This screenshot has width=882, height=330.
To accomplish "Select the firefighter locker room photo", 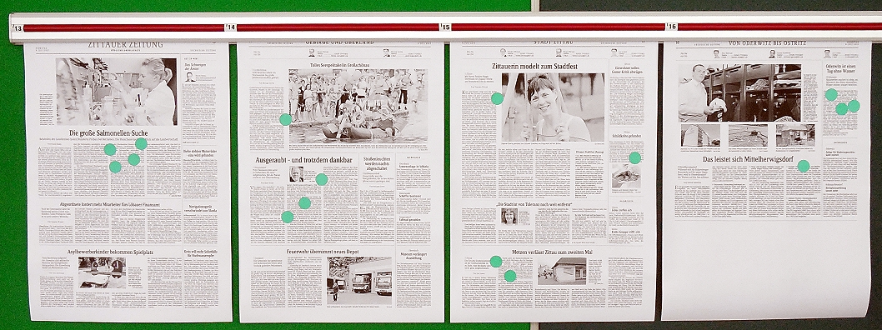I will coord(739,92).
